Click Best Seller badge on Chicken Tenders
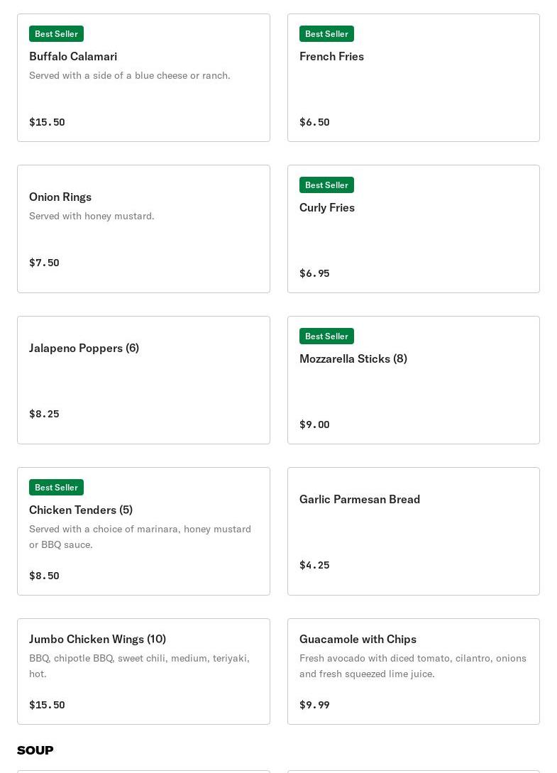Screen dimensions: 557x773 point(56,488)
